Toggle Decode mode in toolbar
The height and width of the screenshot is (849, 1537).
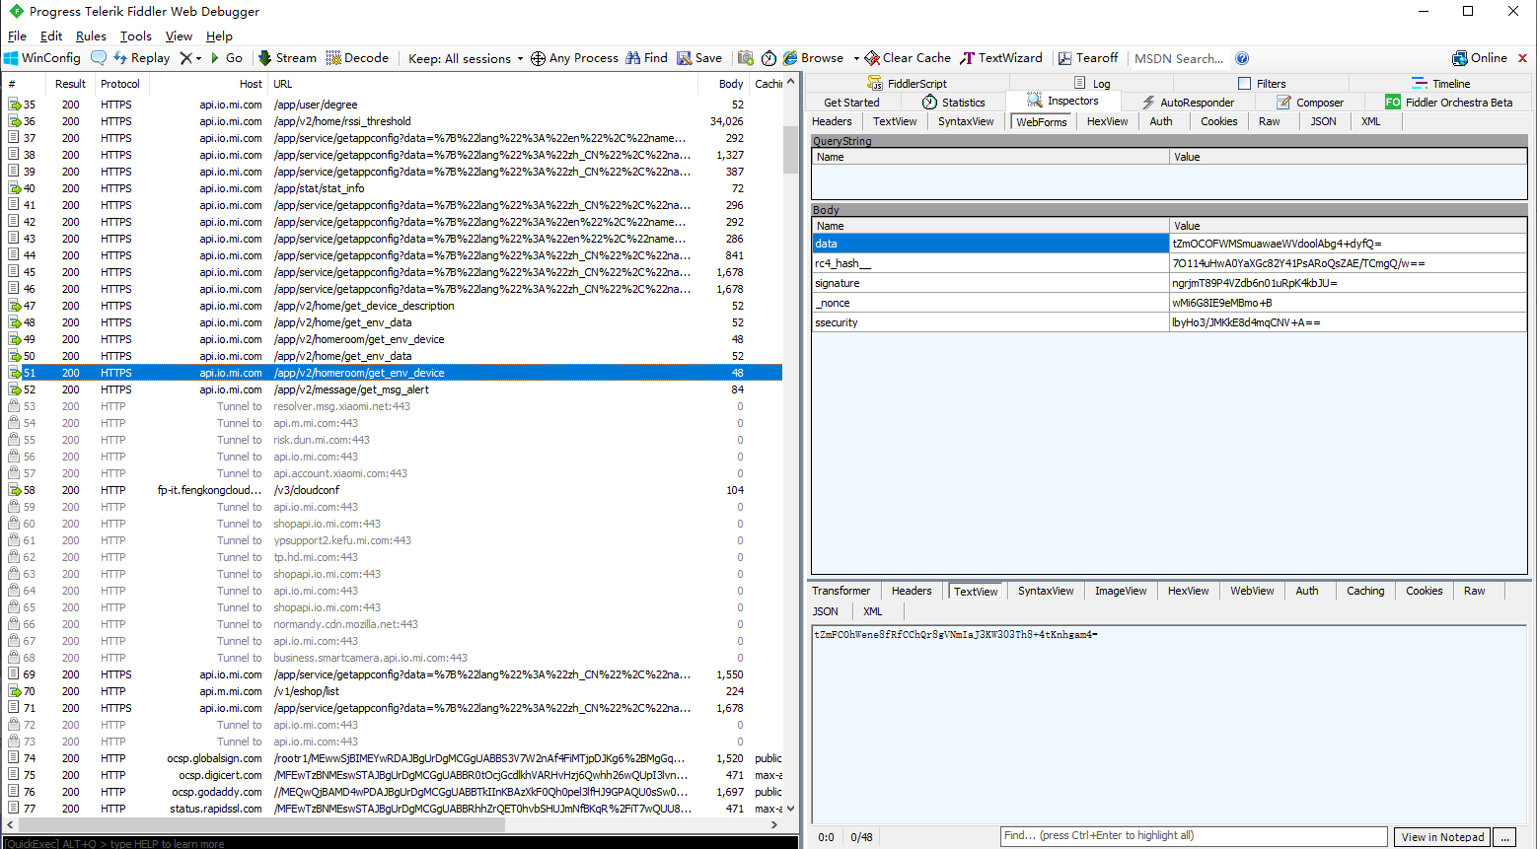click(x=357, y=58)
